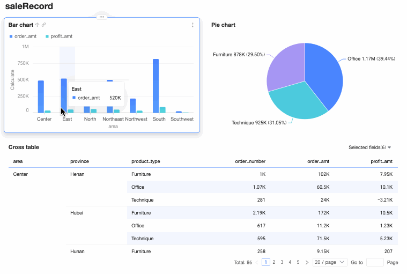Click the Technique 925K (31.05%) pie label
Screen dimensions: 407x274
pos(259,123)
